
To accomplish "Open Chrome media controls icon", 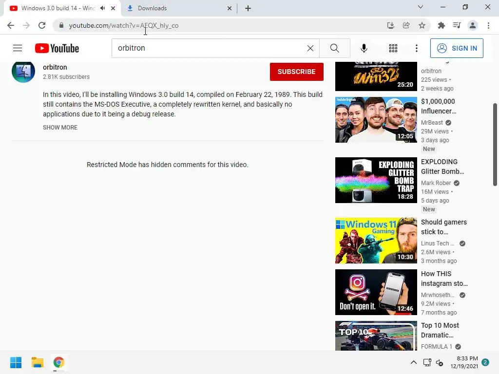I will point(457,25).
